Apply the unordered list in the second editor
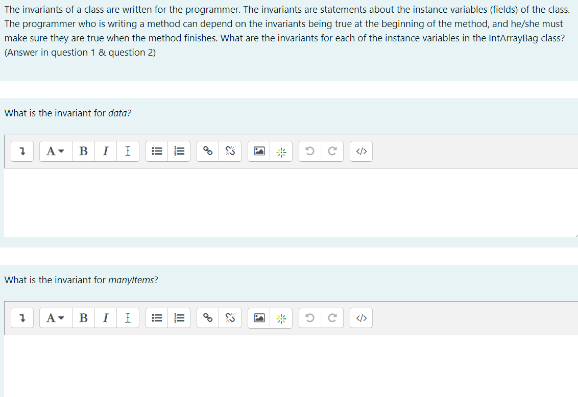Viewport: 578px width, 397px height. (x=157, y=318)
